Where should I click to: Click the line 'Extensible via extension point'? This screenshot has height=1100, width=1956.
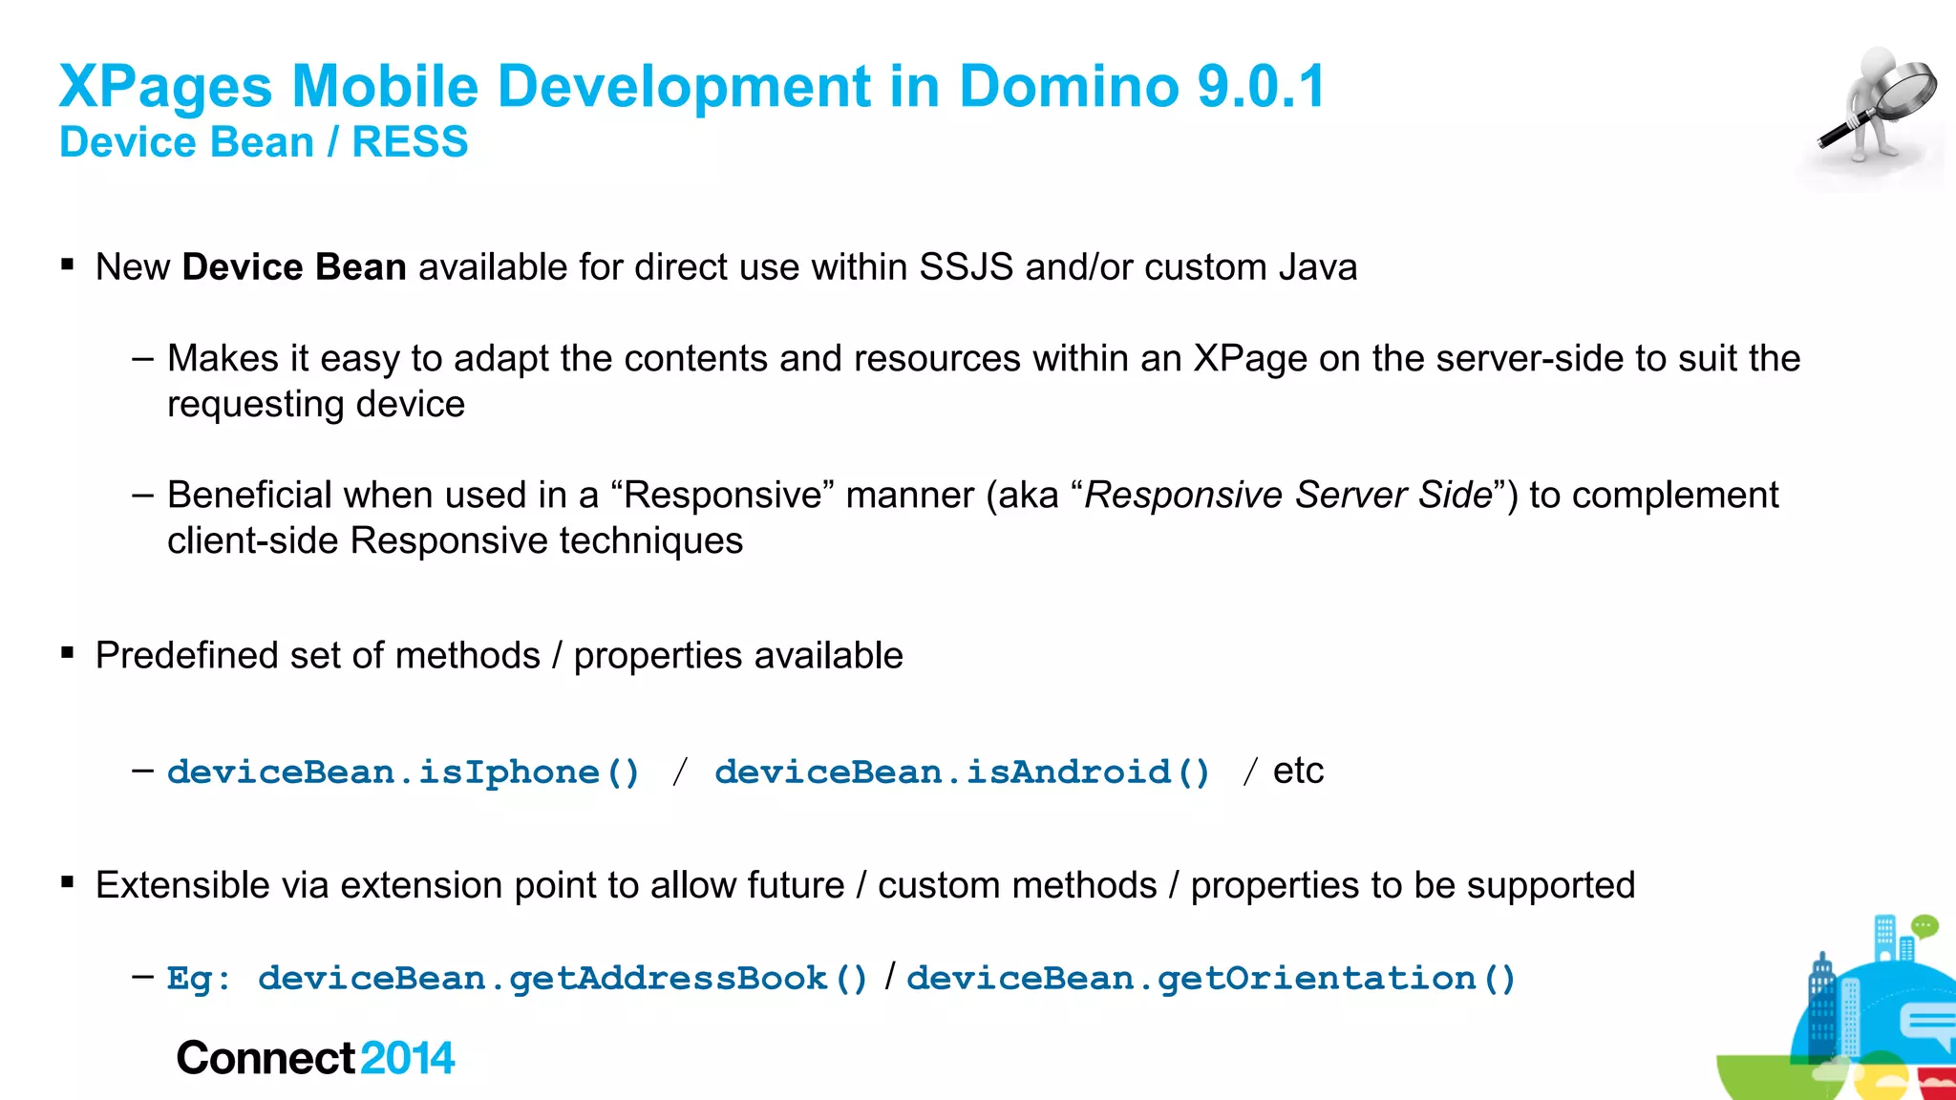[865, 886]
